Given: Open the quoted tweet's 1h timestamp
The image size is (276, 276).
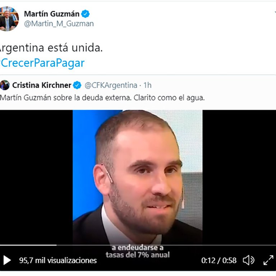Looking at the screenshot, I should tap(147, 85).
